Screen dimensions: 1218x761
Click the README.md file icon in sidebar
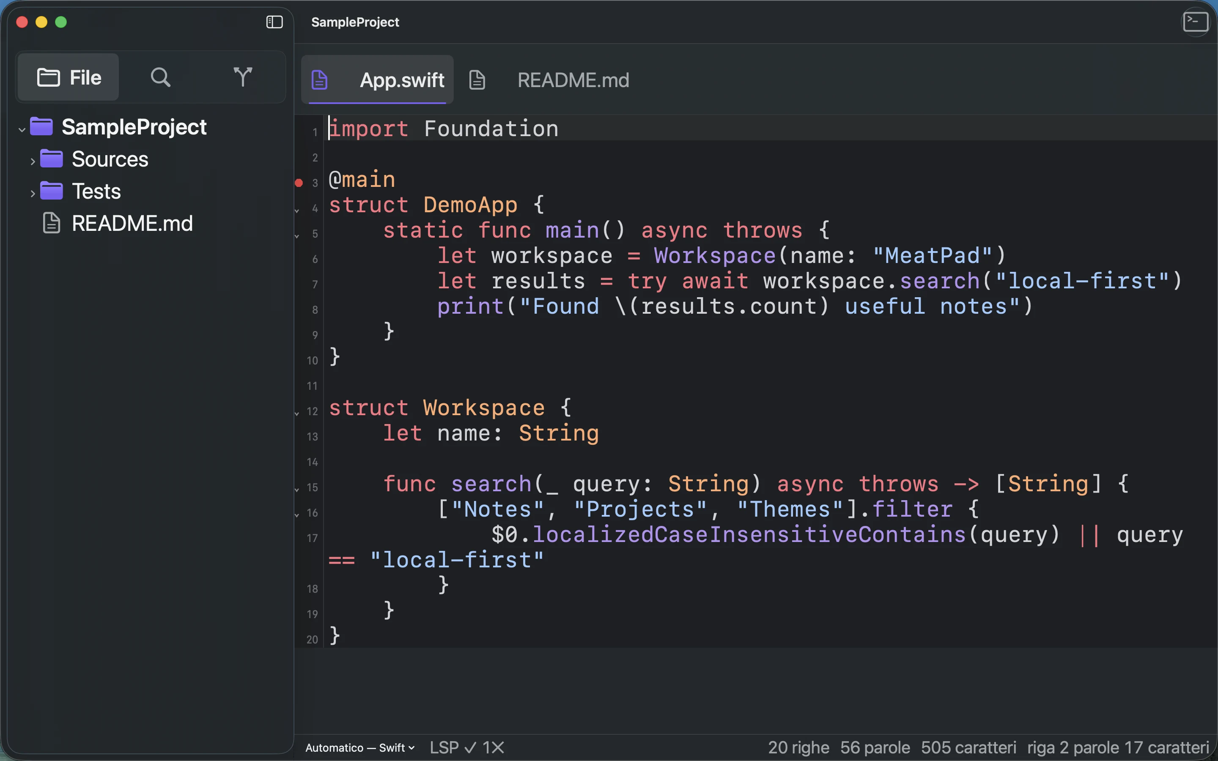coord(51,223)
